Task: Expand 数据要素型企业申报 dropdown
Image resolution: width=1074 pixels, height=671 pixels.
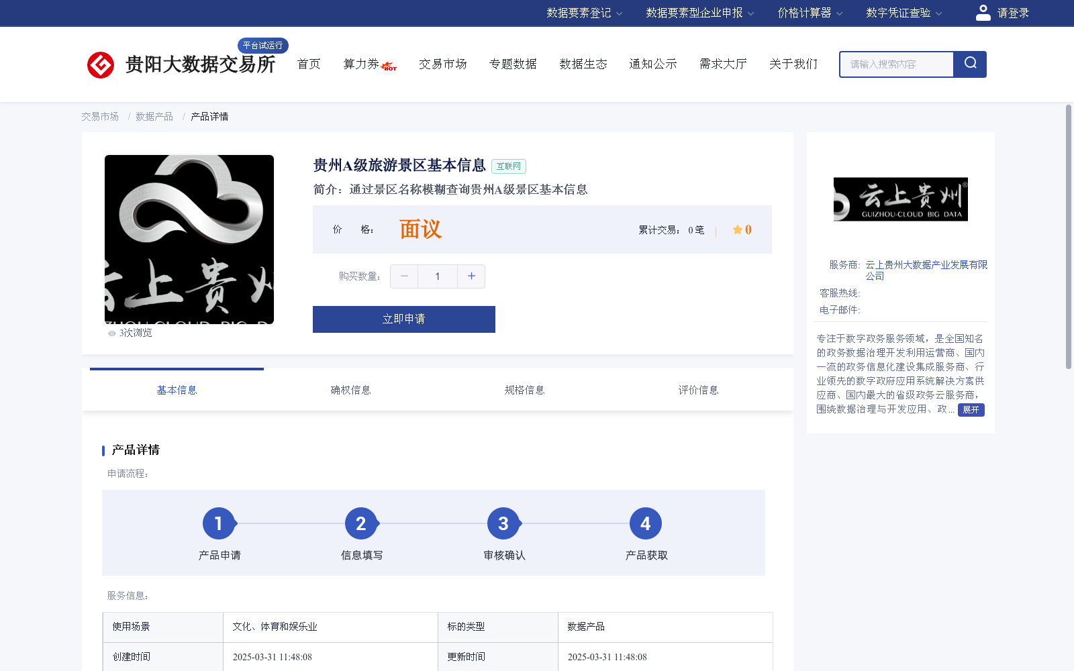Action: (x=700, y=13)
